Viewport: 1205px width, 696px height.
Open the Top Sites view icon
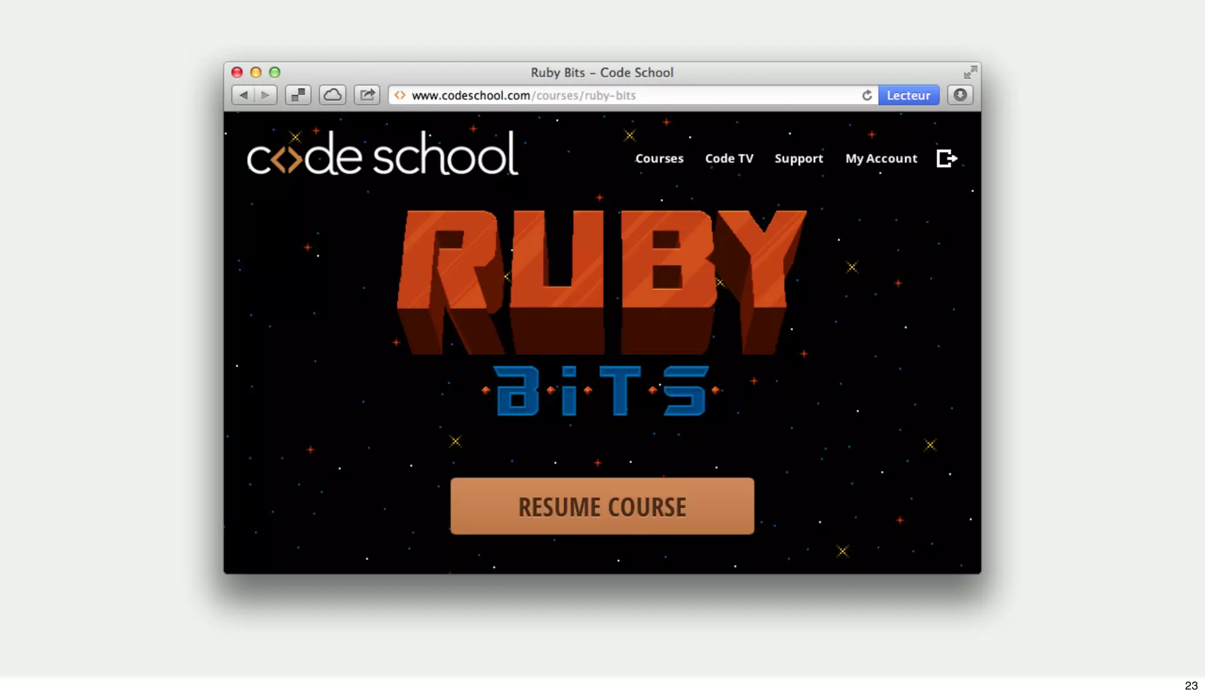click(x=298, y=95)
